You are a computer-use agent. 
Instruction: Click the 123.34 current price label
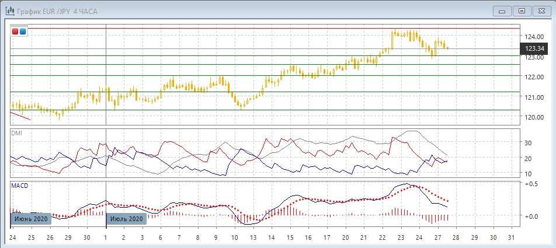coord(535,48)
